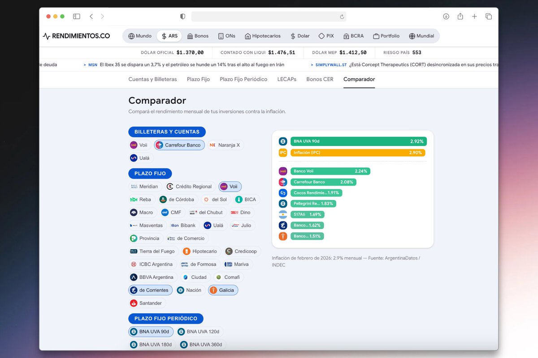Click the green BNA UVA 90d bar
This screenshot has height=358, width=538.
(x=359, y=141)
